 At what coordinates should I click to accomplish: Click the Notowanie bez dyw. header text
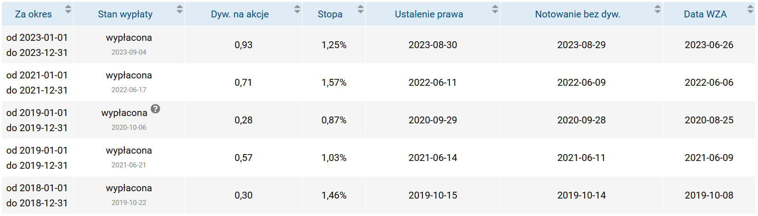point(578,14)
